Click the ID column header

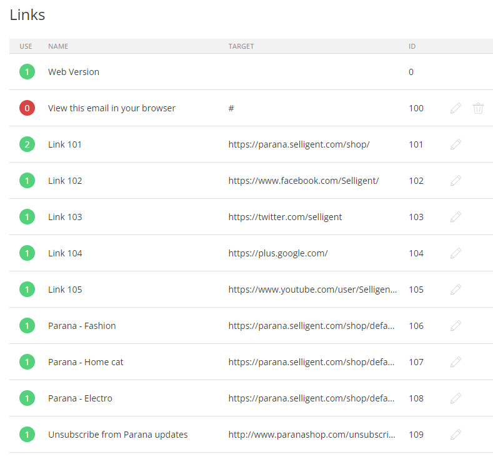click(x=412, y=46)
